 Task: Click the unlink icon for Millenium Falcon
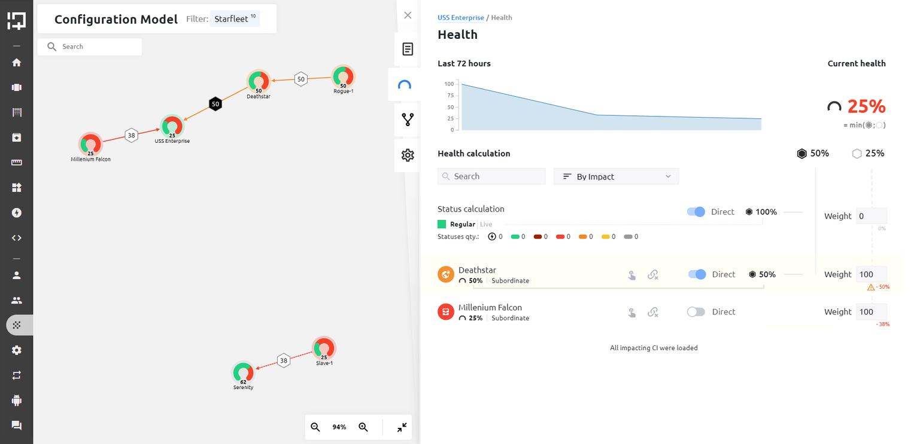point(653,312)
